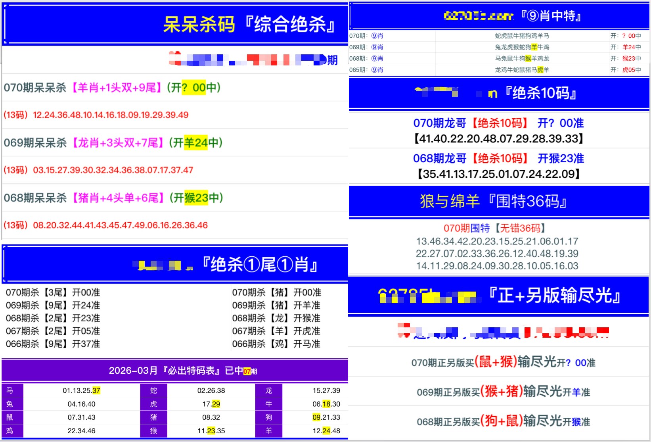Click the 马 zodiac cell in the table
Viewport: 651px width, 442px height.
(x=10, y=390)
